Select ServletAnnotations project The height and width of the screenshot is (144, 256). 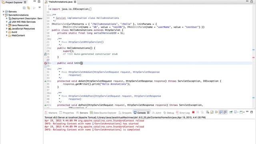pyautogui.click(x=18, y=15)
